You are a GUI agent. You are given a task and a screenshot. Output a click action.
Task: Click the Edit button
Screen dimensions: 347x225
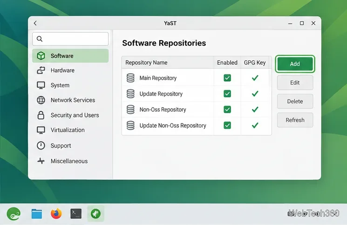(295, 82)
